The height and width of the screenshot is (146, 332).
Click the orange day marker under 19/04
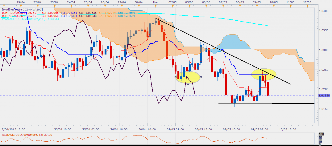click(20, 5)
